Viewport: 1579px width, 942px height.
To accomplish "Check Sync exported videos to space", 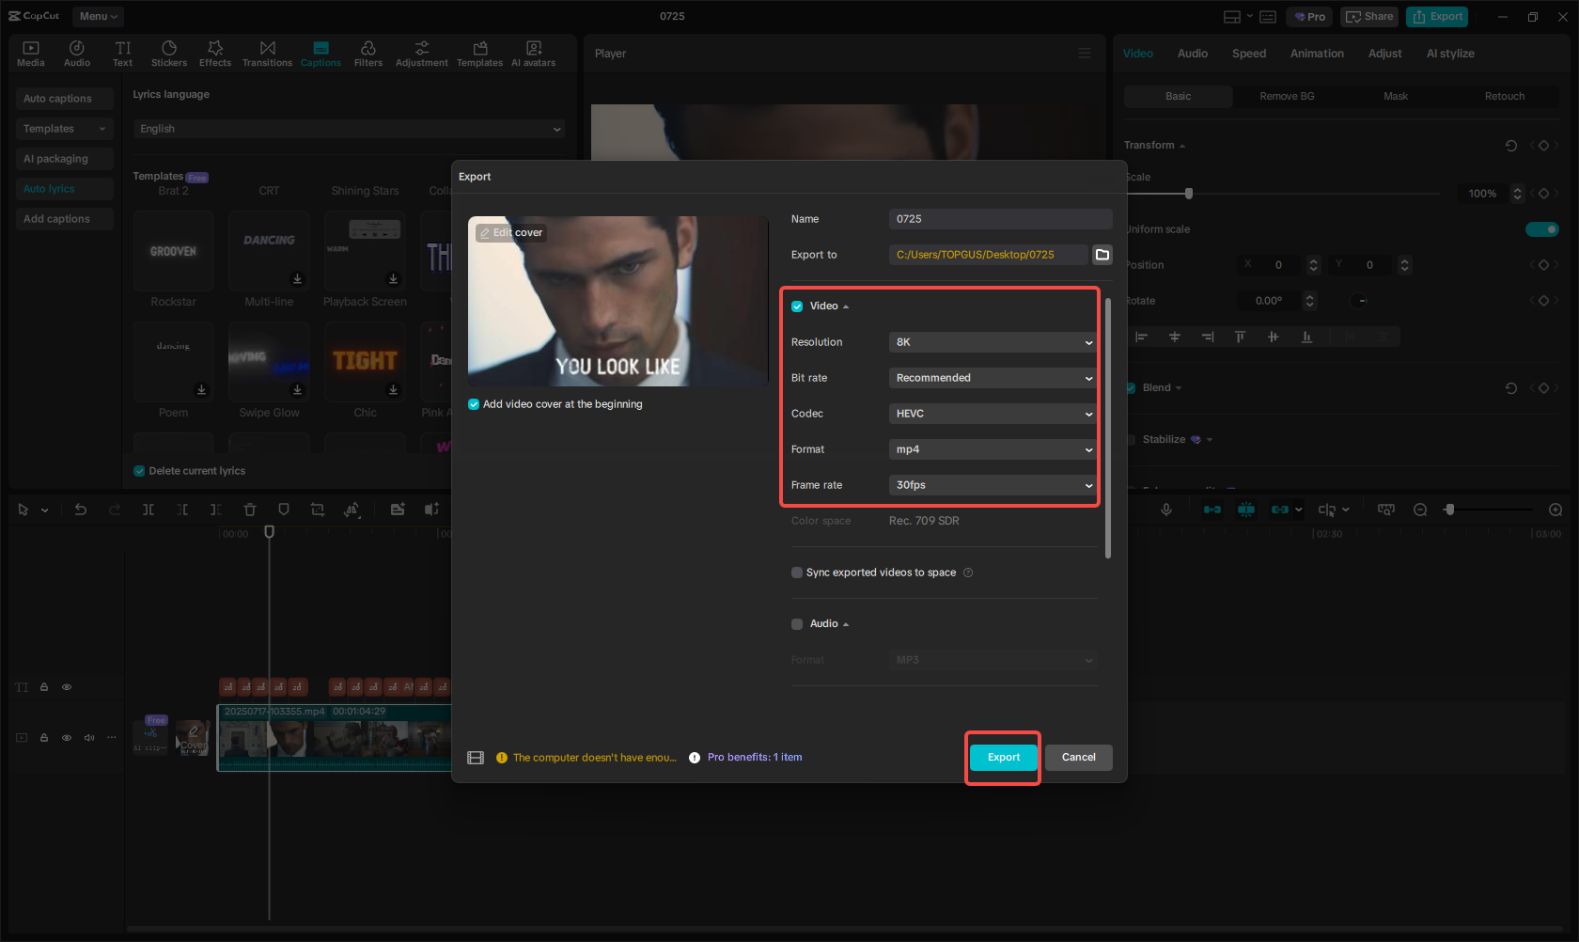I will click(797, 573).
